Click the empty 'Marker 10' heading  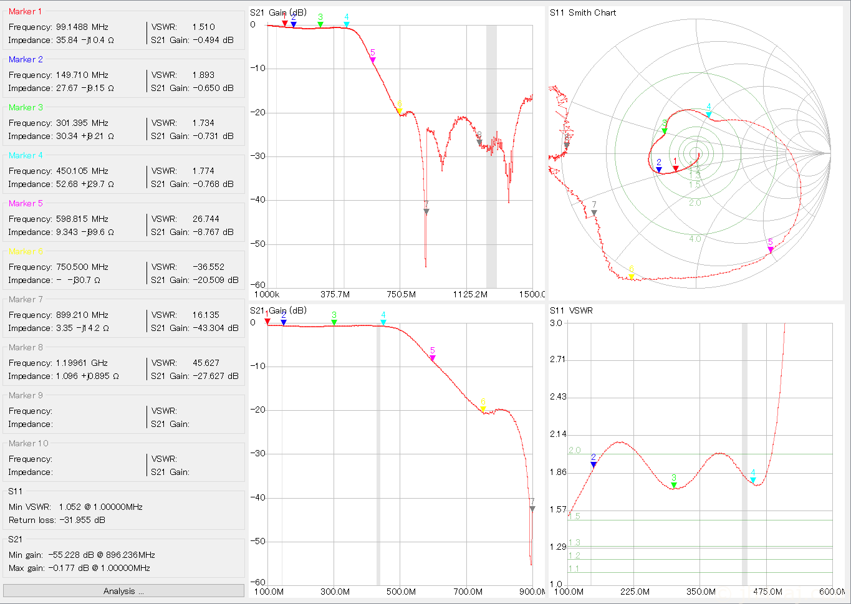coord(28,443)
